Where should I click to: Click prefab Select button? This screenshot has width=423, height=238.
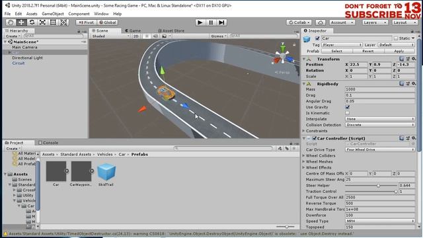336,51
